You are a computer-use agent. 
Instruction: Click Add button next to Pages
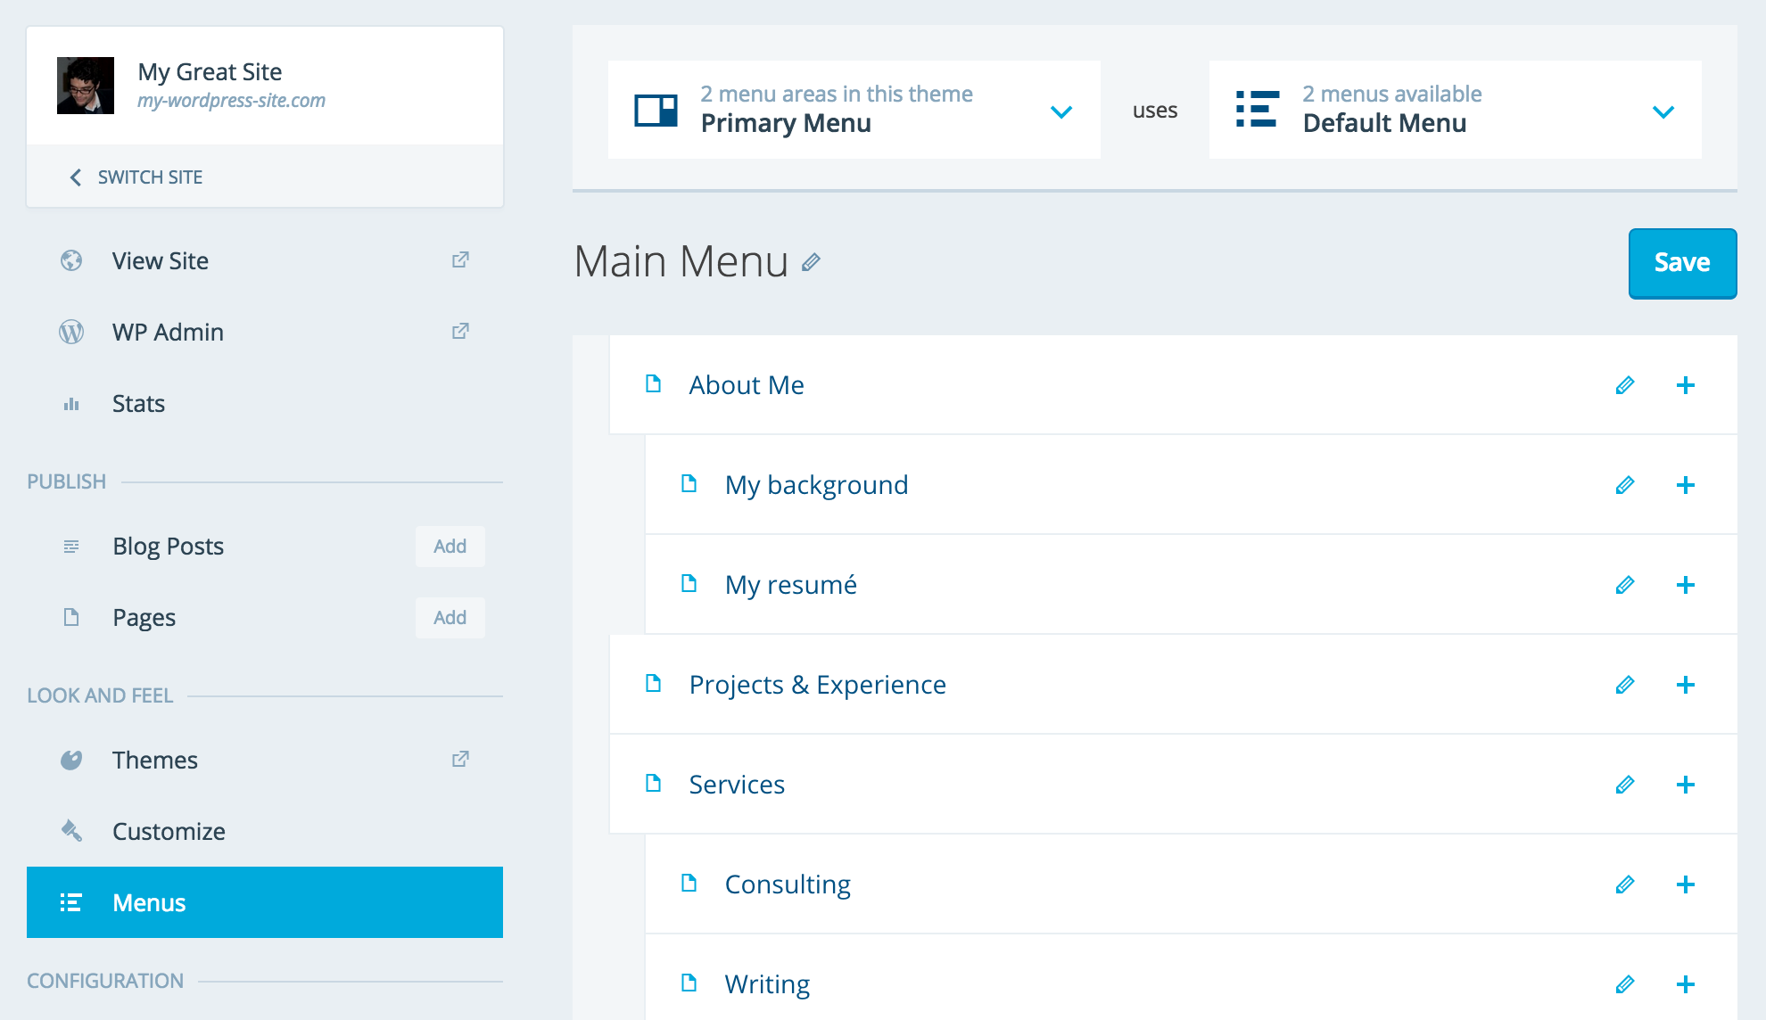coord(450,617)
